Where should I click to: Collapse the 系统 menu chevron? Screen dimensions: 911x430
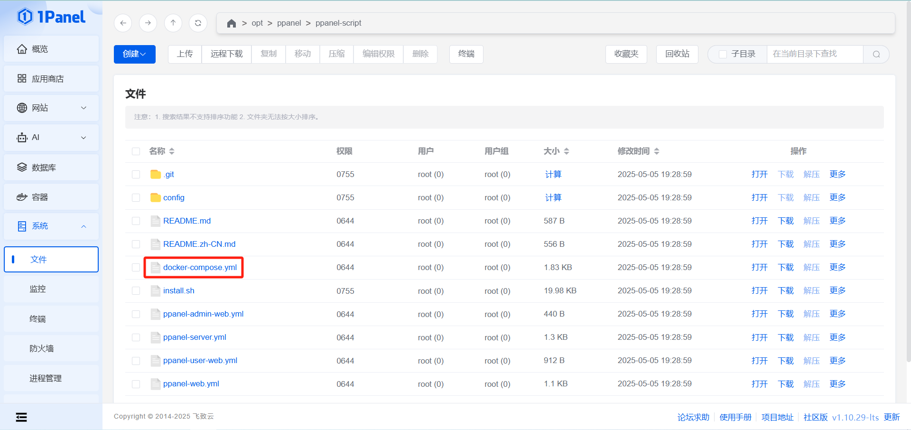tap(84, 226)
